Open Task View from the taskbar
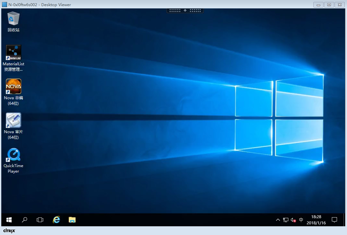The image size is (347, 235). tap(40, 220)
